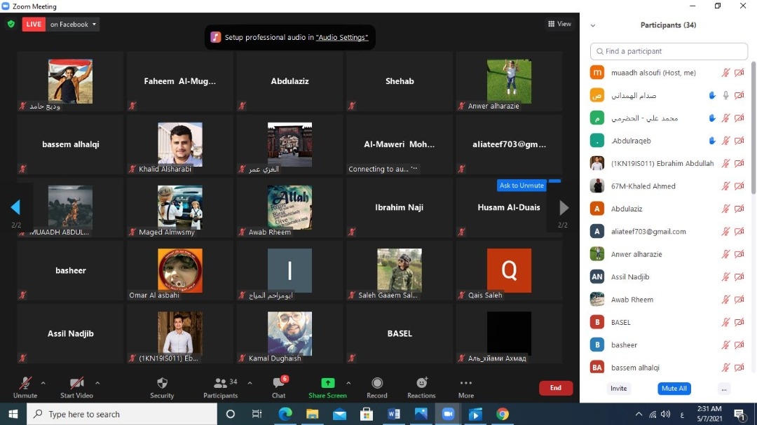
Task: Click the participants list scrollbar
Action: (x=753, y=126)
